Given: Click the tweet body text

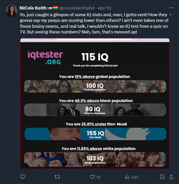Looking at the screenshot, I should point(92,25).
